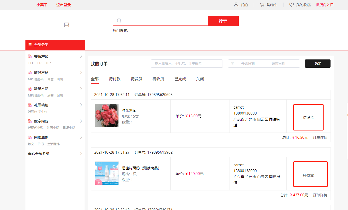Screen dimensions: 348x210
Task: Click the 退出登录 logout link
Action: [63, 5]
